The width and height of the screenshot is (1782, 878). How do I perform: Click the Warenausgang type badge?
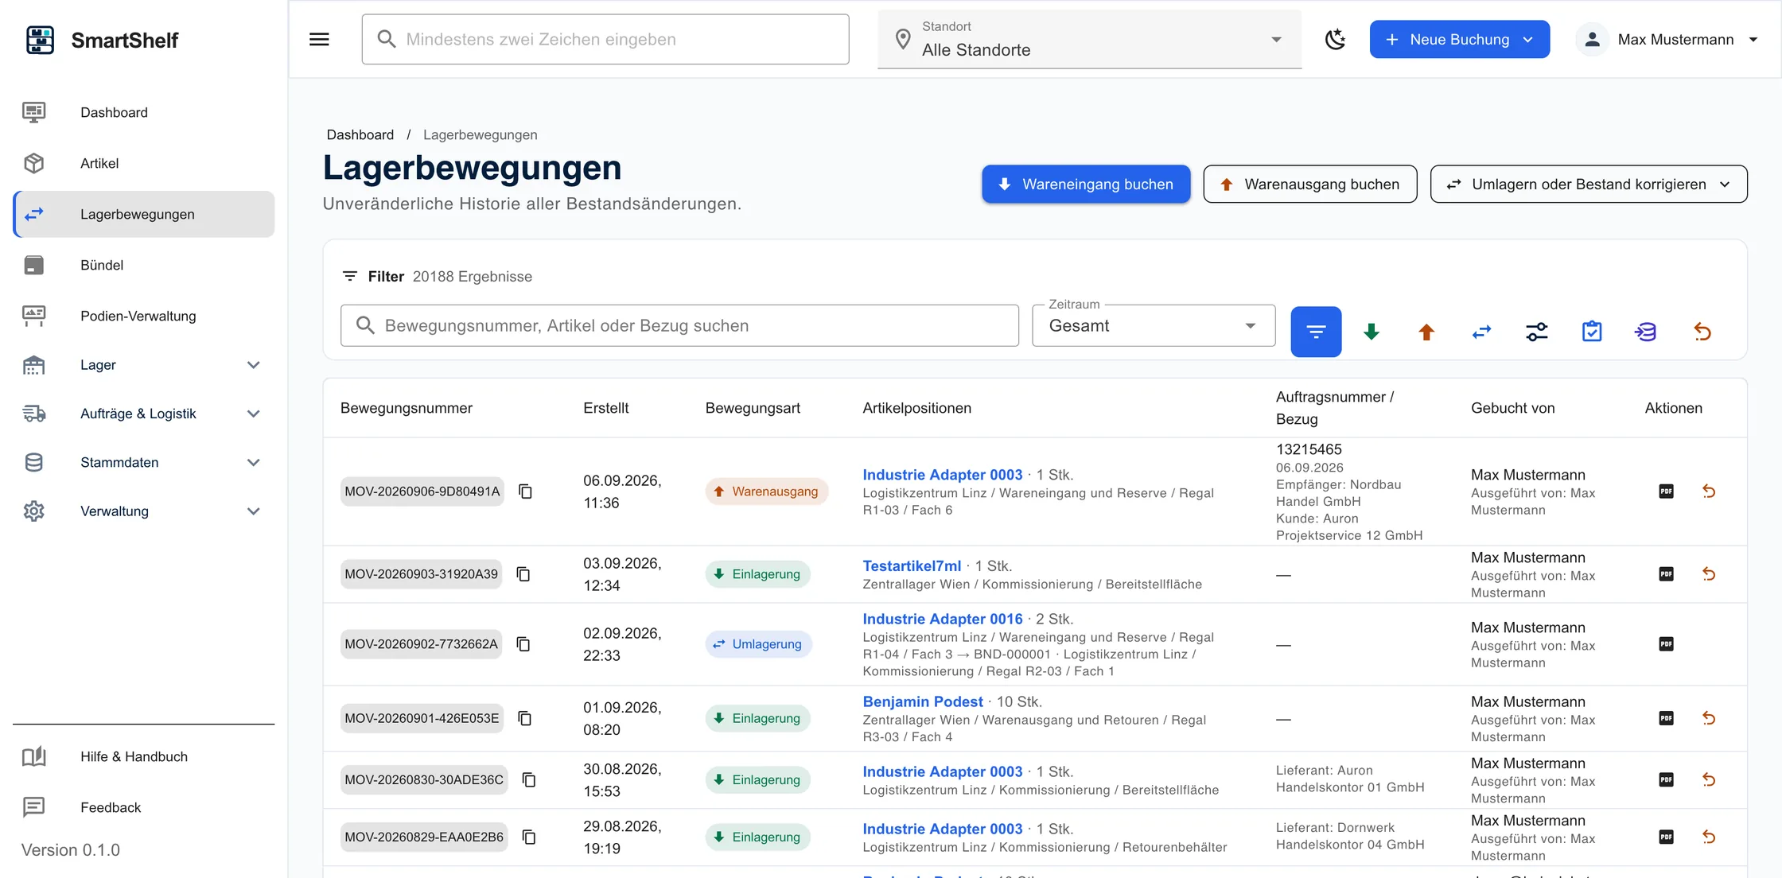click(767, 491)
